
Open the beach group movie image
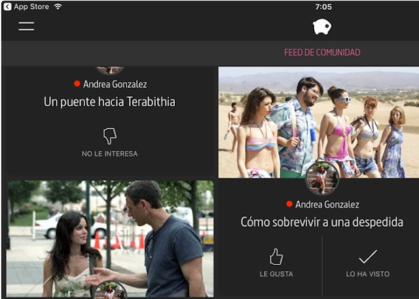(319, 123)
